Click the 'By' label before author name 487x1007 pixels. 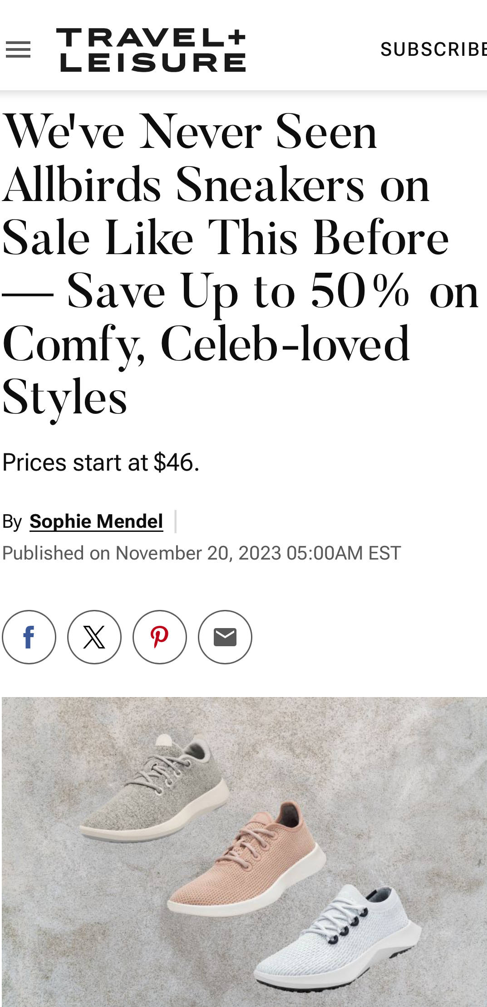[x=12, y=521]
